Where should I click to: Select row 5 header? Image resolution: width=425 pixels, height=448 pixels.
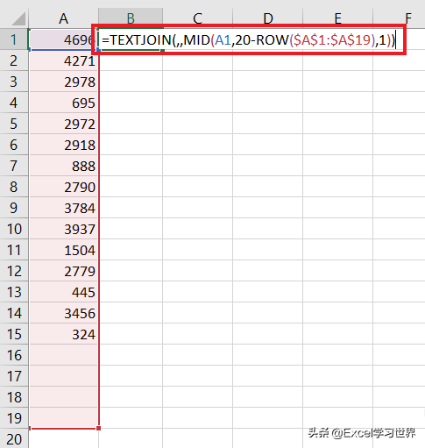(x=14, y=124)
